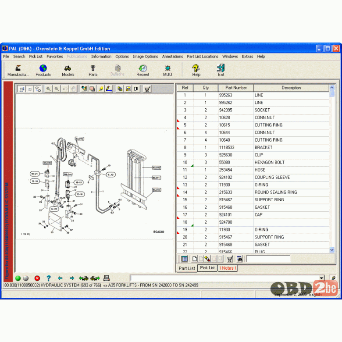Toggle the split black-white view icon
This screenshot has width=342, height=342.
point(136,89)
